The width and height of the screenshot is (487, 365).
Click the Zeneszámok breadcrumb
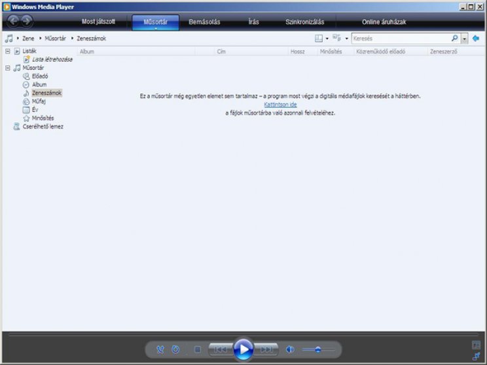click(x=92, y=39)
